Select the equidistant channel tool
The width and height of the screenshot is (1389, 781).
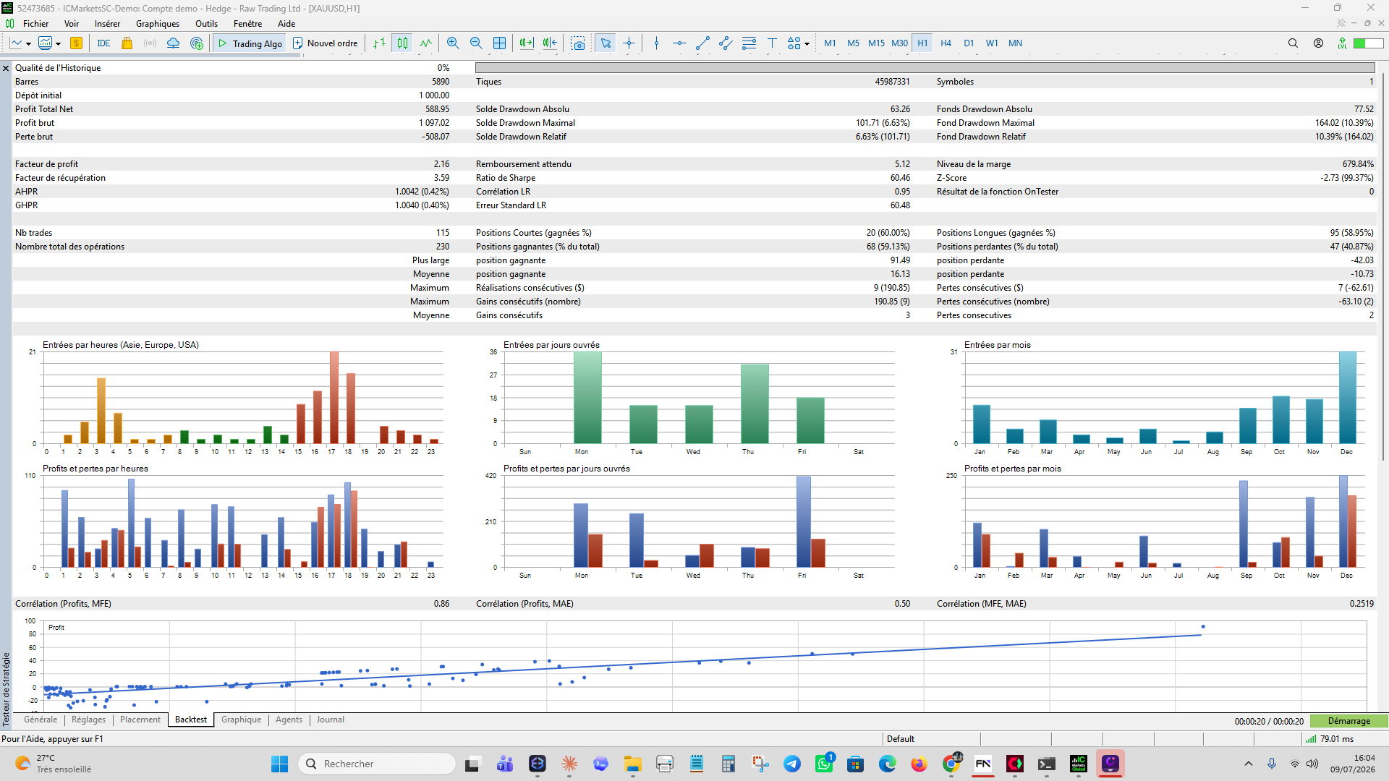726,43
